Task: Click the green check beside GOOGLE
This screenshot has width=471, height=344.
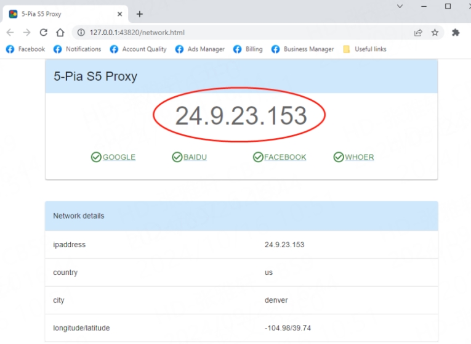Action: click(96, 157)
